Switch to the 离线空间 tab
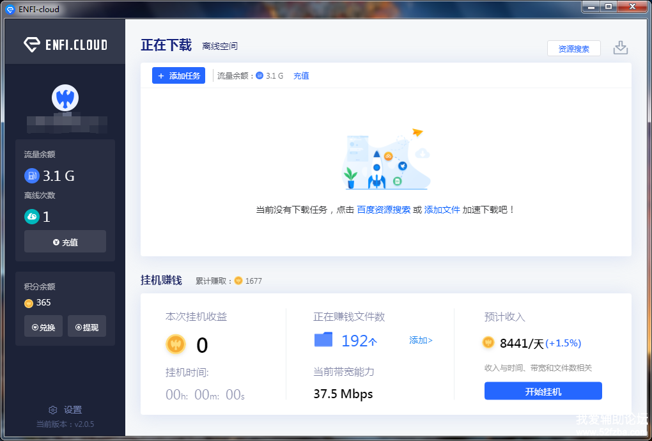The width and height of the screenshot is (652, 441). [220, 46]
